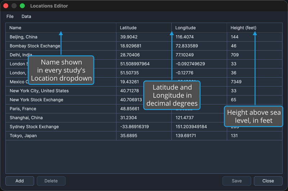The image size is (288, 191).
Task: Click height value 131
Action: click(x=234, y=135)
